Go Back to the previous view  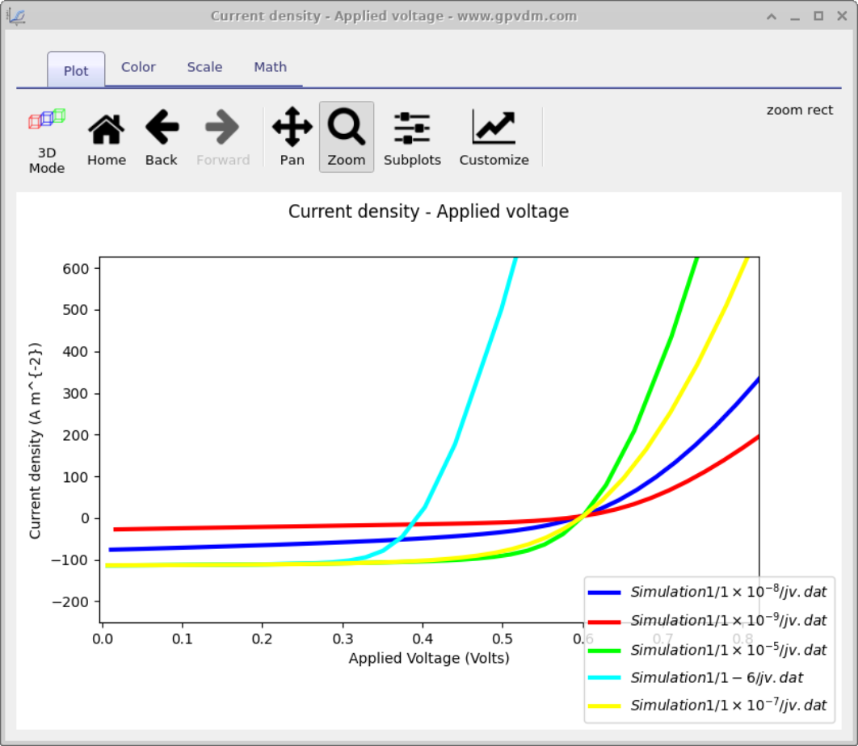tap(161, 137)
